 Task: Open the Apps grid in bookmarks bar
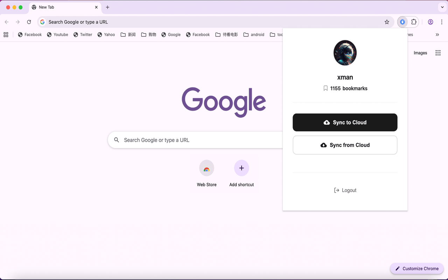tap(6, 35)
